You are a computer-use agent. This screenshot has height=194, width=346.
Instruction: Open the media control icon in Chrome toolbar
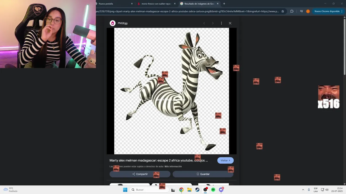click(x=301, y=11)
